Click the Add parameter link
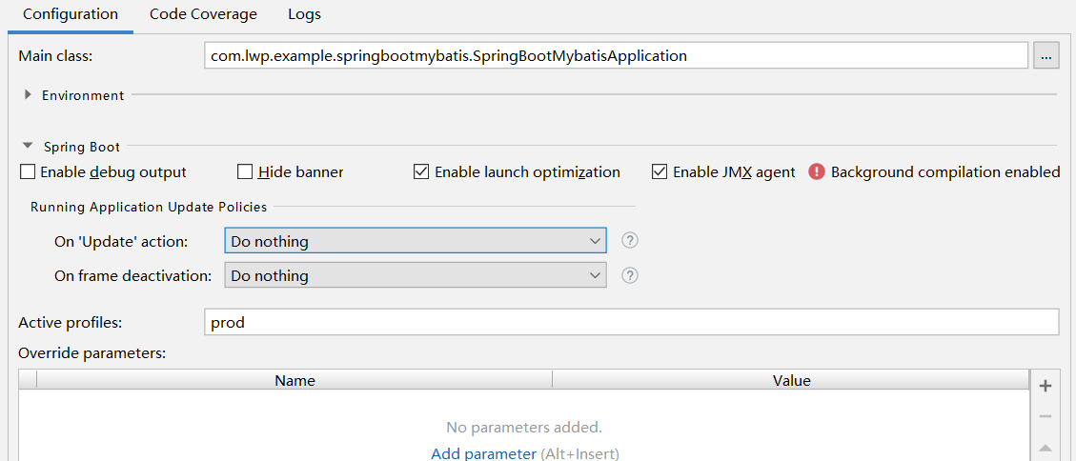 (483, 453)
